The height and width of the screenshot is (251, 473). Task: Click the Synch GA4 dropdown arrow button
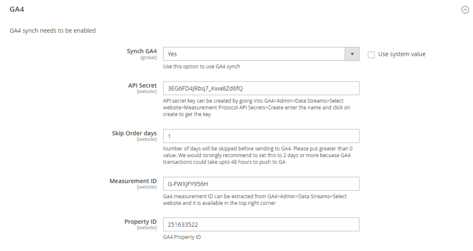[x=352, y=54]
